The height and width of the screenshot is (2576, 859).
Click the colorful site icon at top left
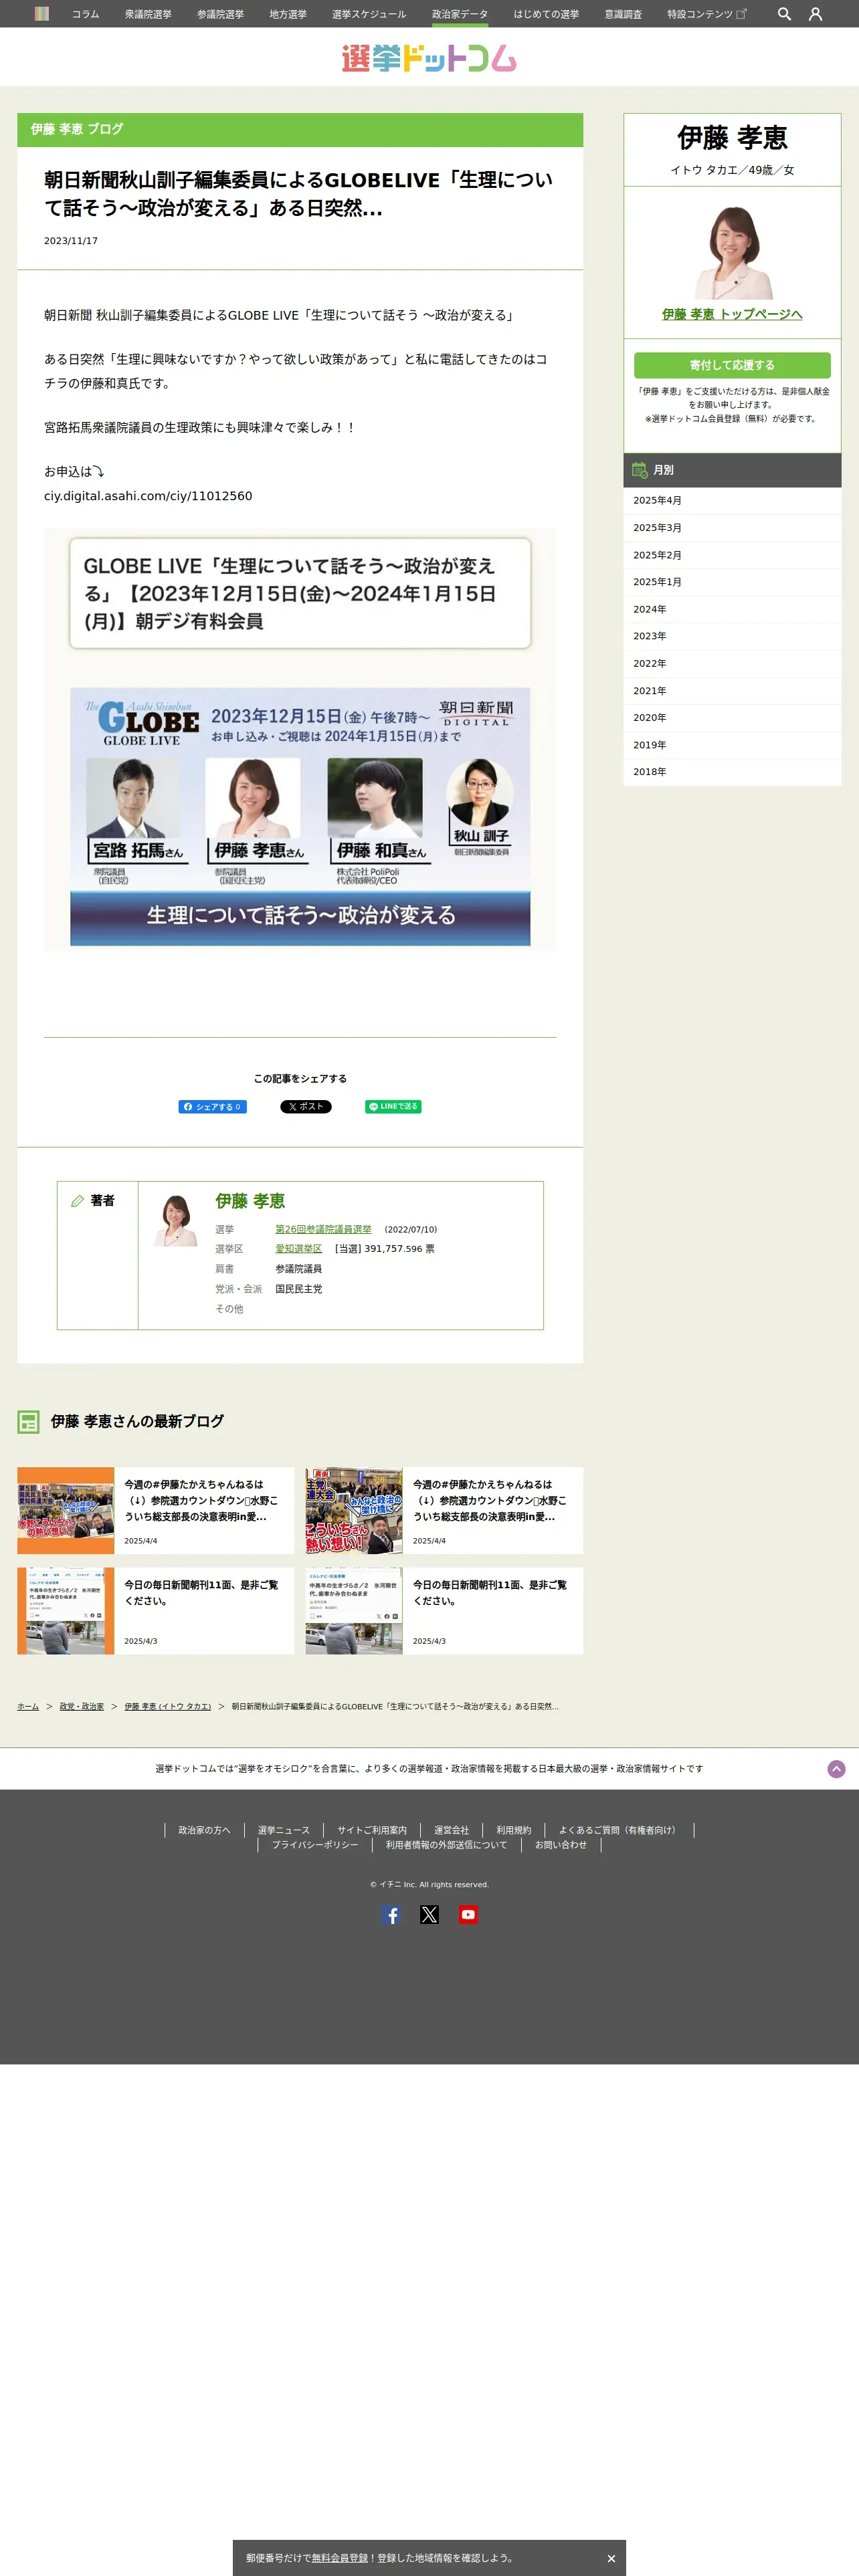pos(41,14)
